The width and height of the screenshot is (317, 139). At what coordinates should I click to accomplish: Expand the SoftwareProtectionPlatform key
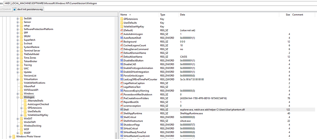(18, 29)
